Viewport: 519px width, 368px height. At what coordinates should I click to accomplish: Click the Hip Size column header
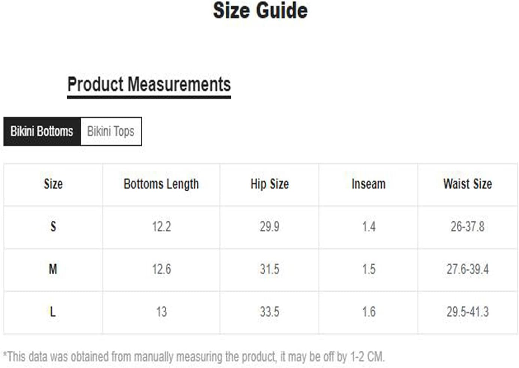click(270, 184)
